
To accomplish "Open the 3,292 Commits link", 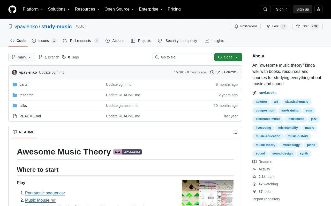I will 223,72.
